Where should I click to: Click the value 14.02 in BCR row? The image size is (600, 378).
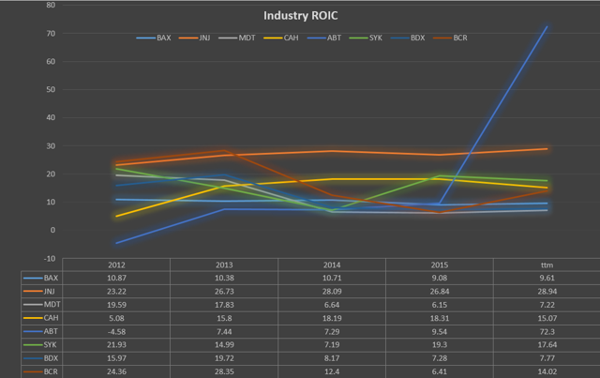click(547, 371)
